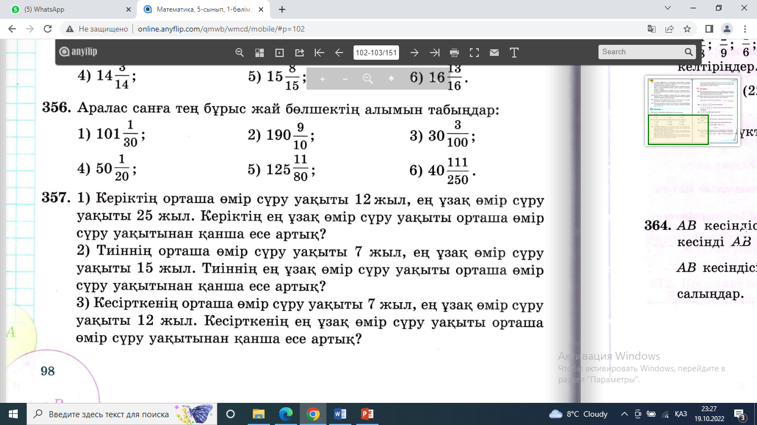The image size is (757, 425).
Task: Switch input language via ҚАЗ indicator
Action: pos(681,414)
